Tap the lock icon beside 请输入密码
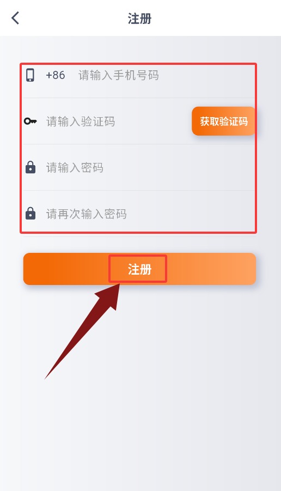The height and width of the screenshot is (491, 281). click(30, 167)
